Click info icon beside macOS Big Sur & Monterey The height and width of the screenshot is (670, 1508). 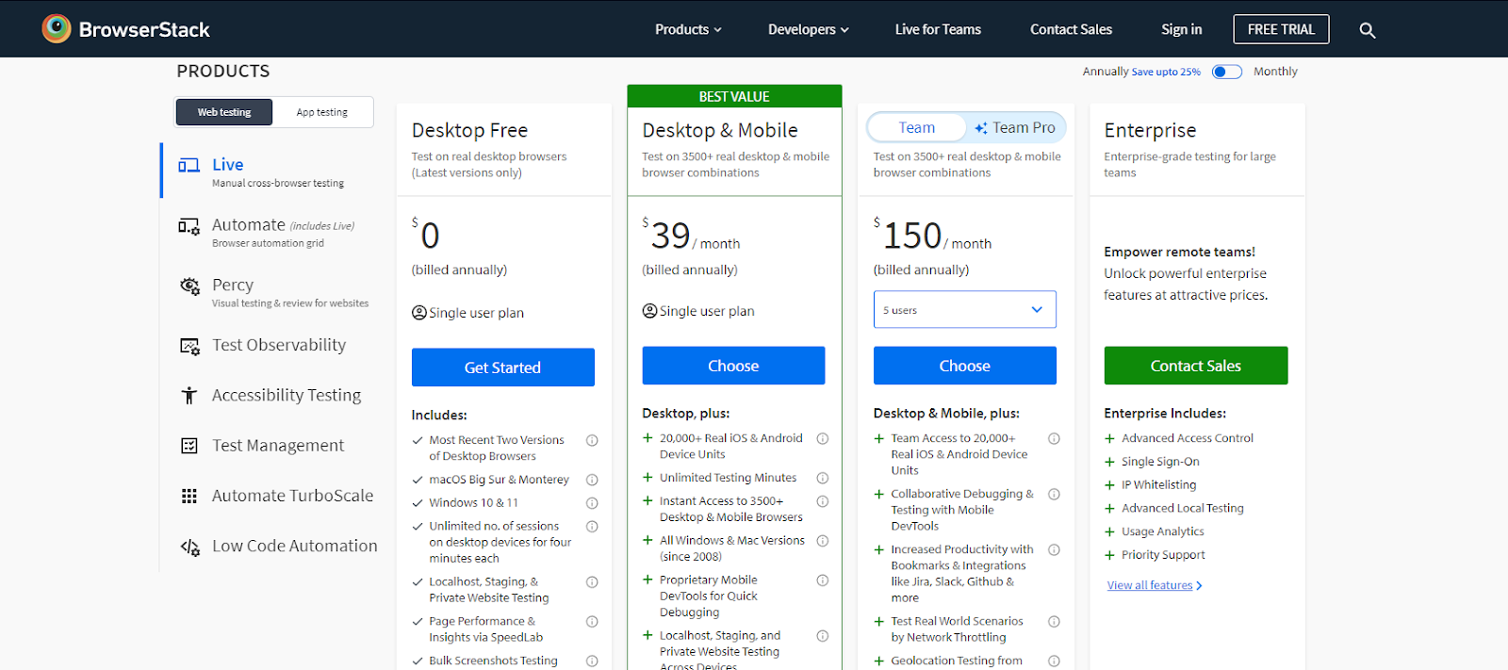(592, 480)
